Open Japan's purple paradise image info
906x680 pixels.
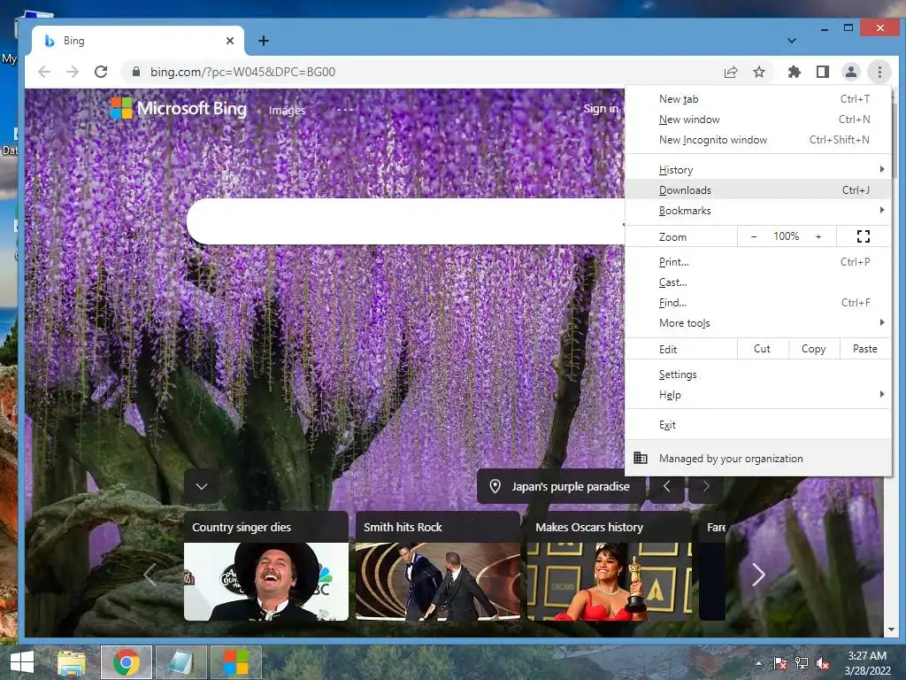(560, 486)
